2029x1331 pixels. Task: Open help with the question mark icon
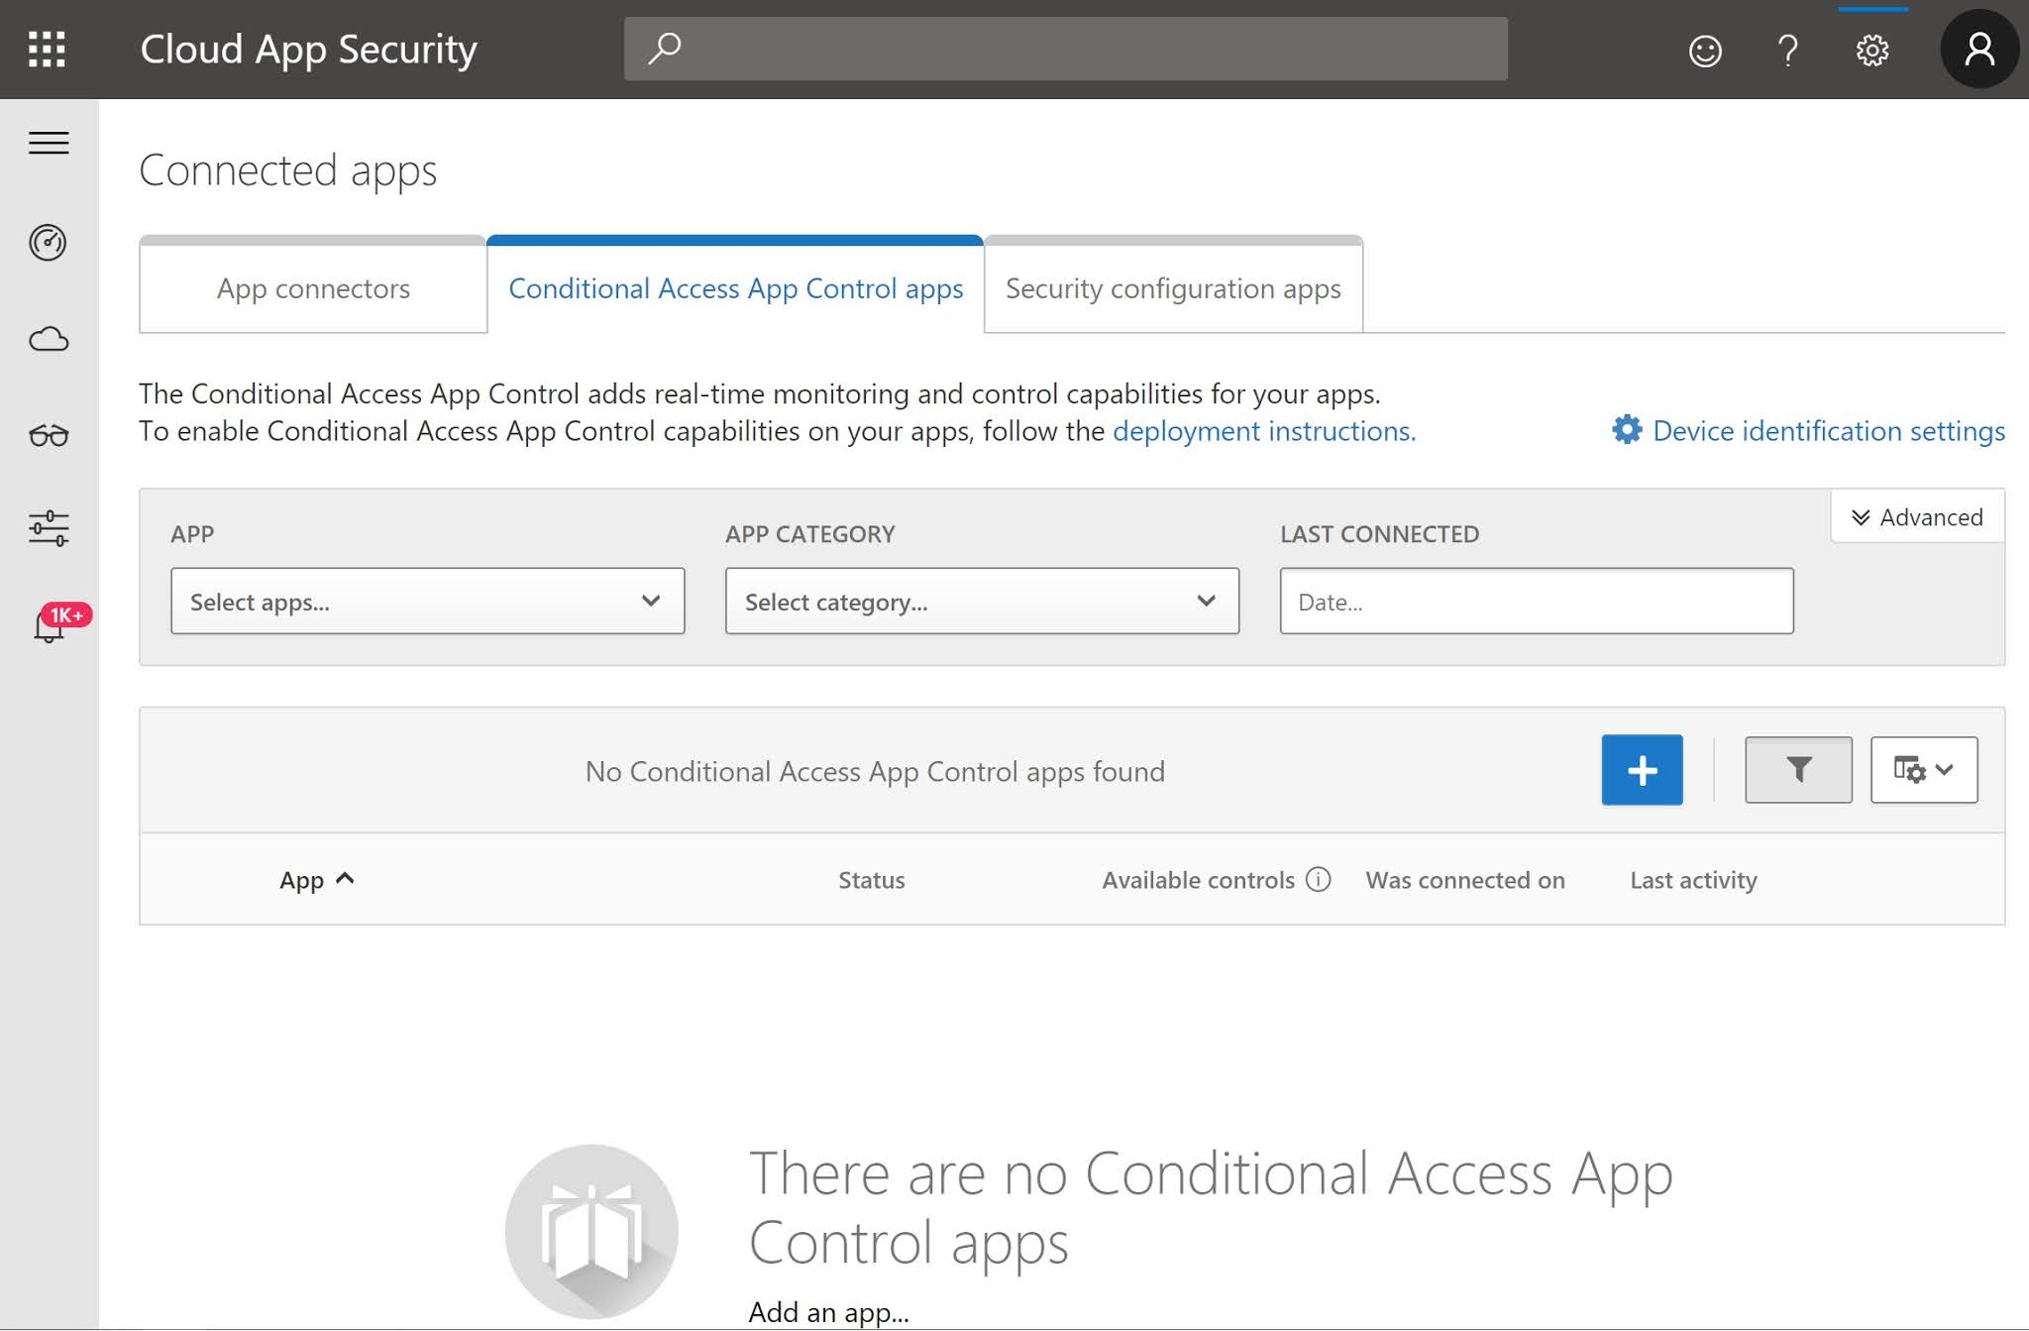click(x=1788, y=49)
